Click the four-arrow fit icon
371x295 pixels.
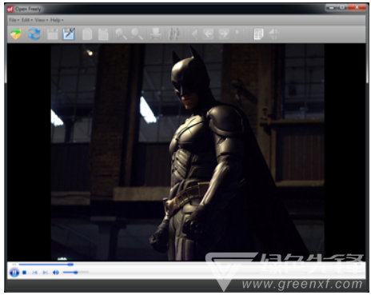(274, 34)
